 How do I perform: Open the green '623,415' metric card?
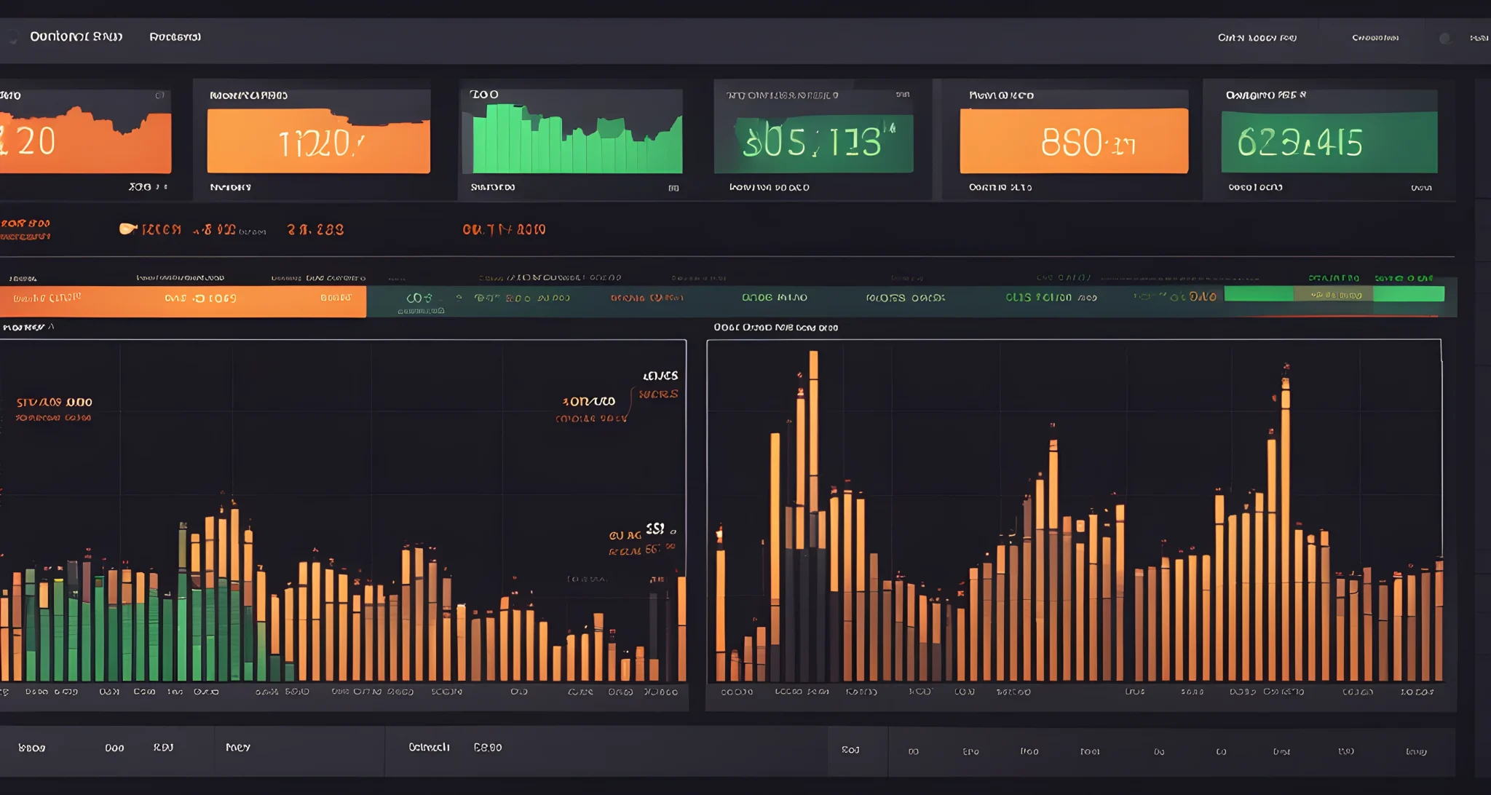pos(1329,142)
